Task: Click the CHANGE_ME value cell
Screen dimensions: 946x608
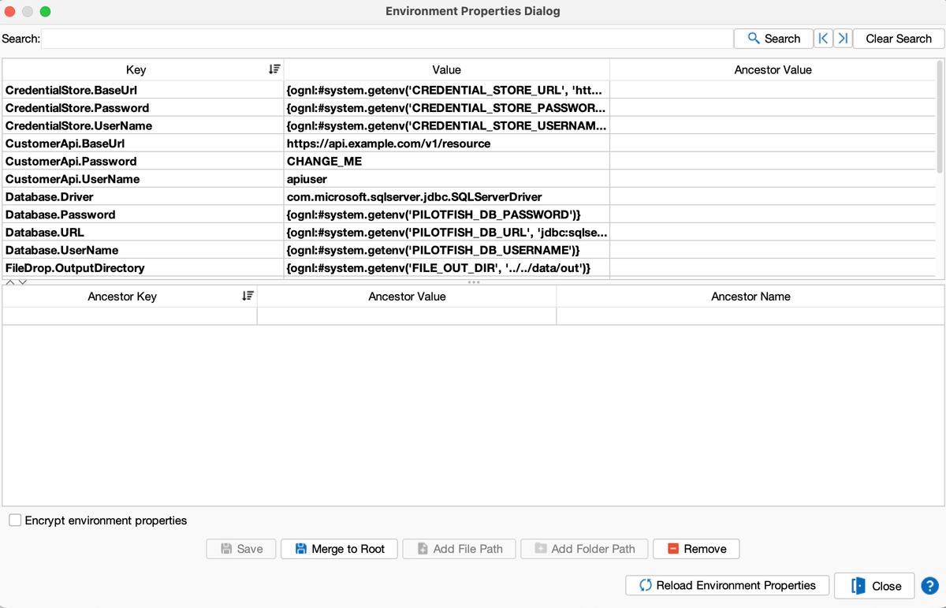Action: click(446, 161)
